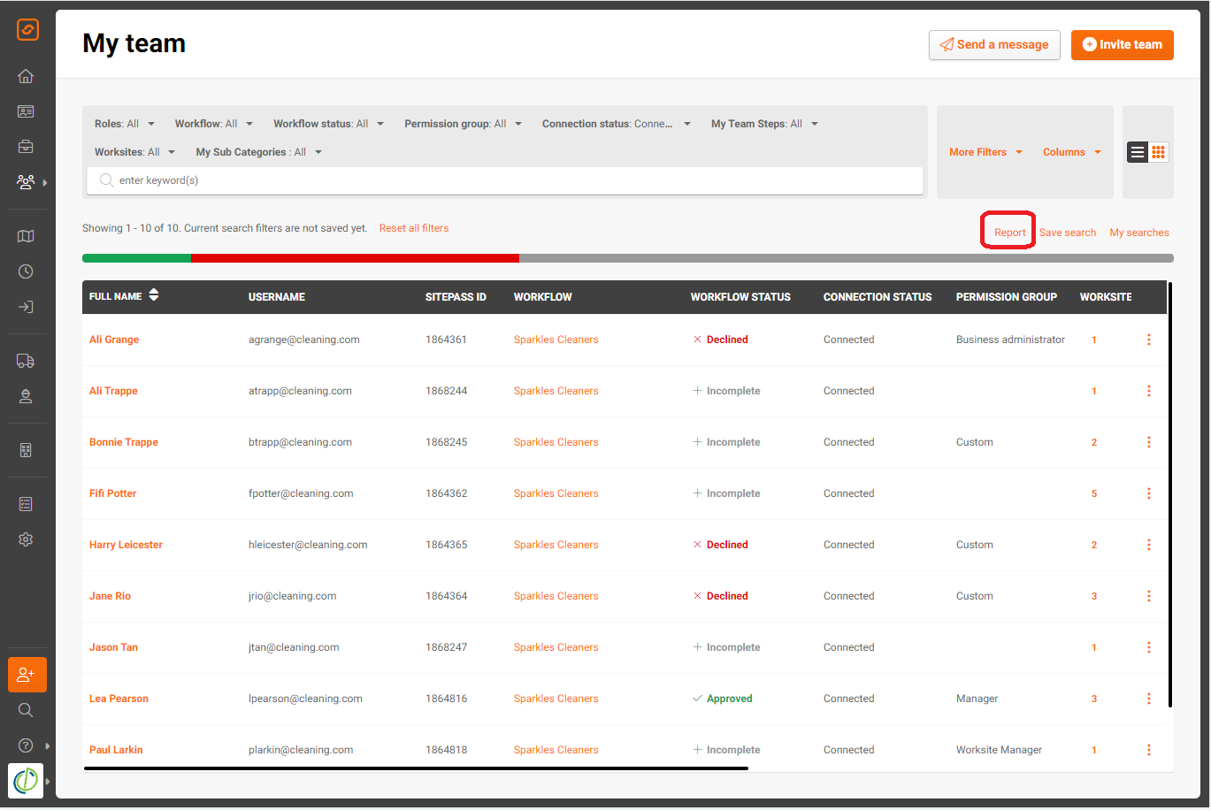Viewport: 1211px width, 810px height.
Task: Click the Invite team button
Action: (1123, 45)
